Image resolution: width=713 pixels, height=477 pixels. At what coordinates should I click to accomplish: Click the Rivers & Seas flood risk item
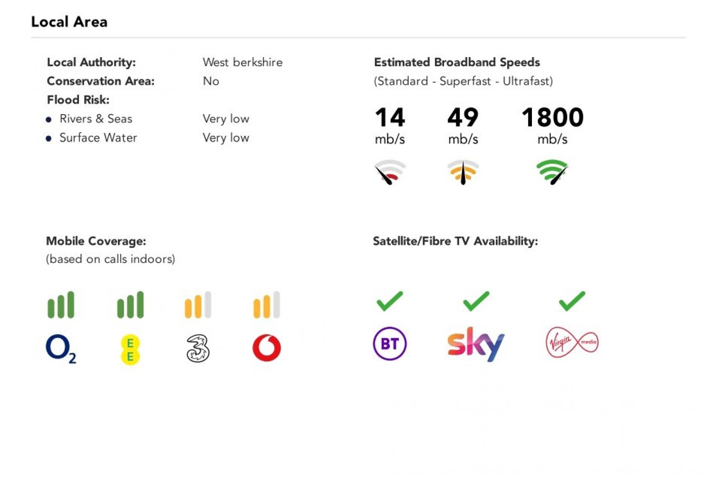tap(96, 119)
